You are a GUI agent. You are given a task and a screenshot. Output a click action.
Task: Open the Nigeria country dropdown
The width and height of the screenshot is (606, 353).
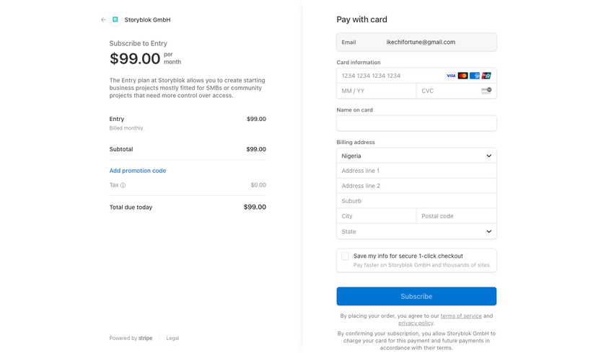pyautogui.click(x=416, y=156)
